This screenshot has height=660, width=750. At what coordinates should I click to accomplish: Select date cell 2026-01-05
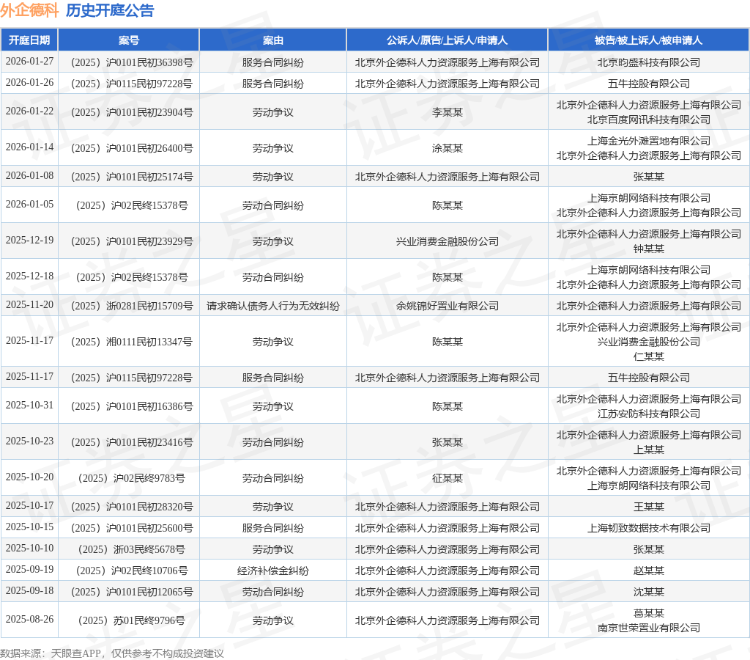(x=29, y=205)
